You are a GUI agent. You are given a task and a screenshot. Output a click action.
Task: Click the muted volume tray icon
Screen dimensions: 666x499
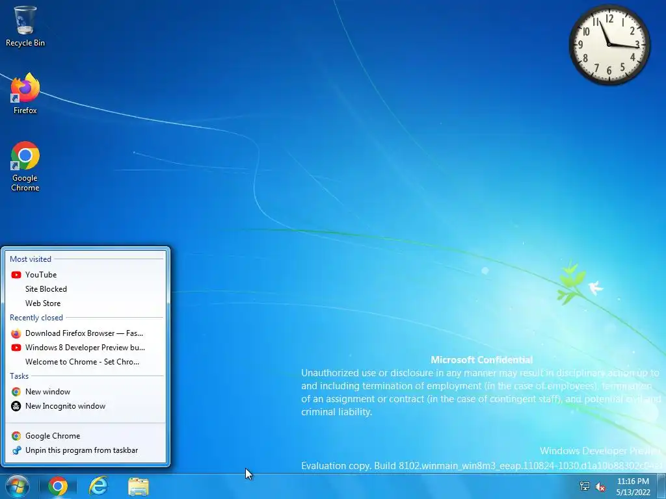pyautogui.click(x=600, y=487)
